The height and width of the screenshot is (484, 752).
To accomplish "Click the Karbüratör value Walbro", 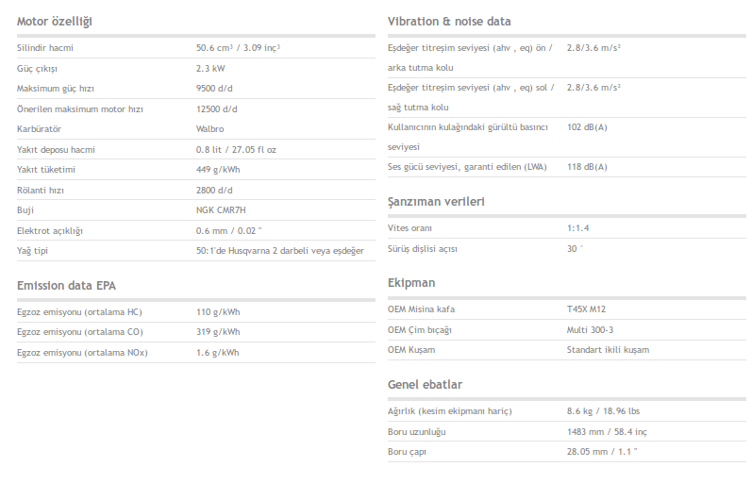I will (209, 129).
